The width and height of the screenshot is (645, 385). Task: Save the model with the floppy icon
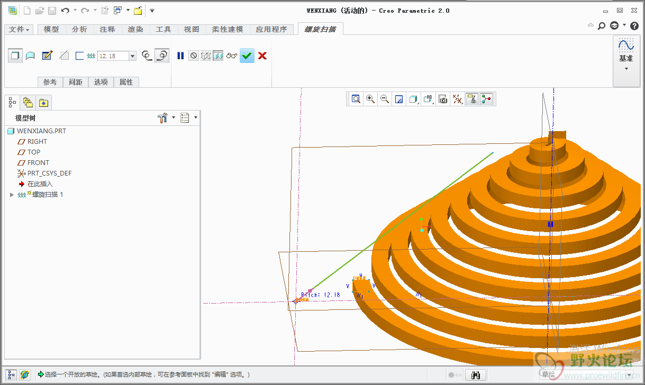point(52,11)
